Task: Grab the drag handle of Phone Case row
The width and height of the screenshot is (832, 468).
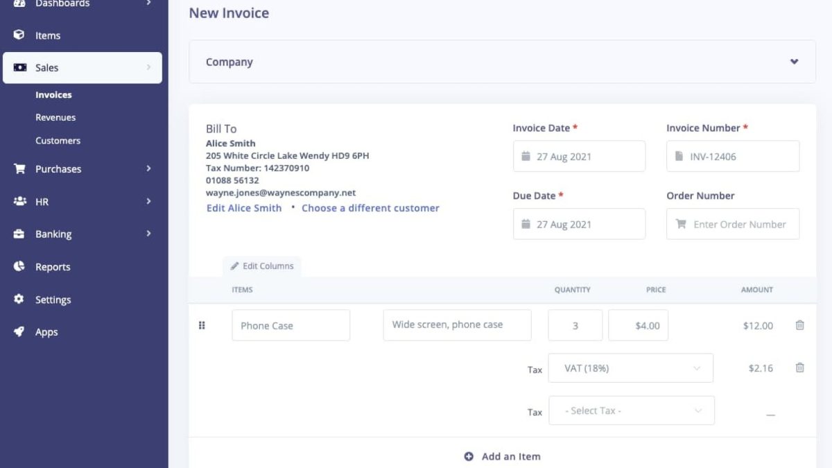Action: 202,325
